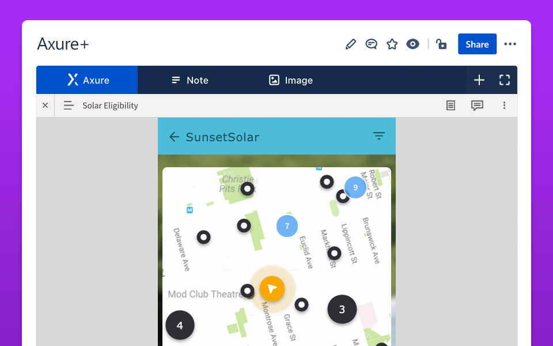Click the Solar Eligibility page title

[110, 106]
